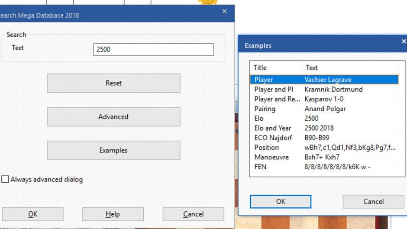The image size is (407, 229).
Task: Choose the Kasparov 1-0 example entry
Action: tap(324, 99)
